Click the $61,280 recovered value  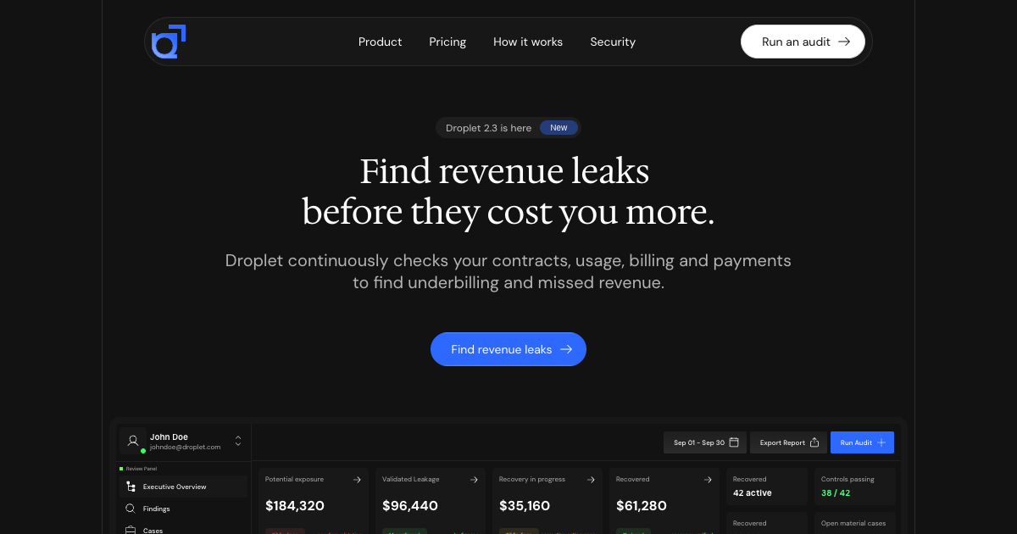pos(642,506)
